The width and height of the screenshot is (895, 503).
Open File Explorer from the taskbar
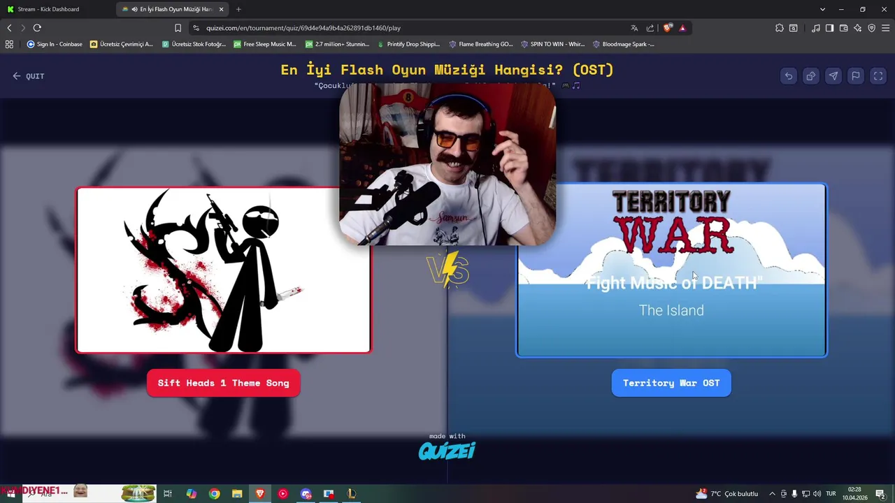237,494
